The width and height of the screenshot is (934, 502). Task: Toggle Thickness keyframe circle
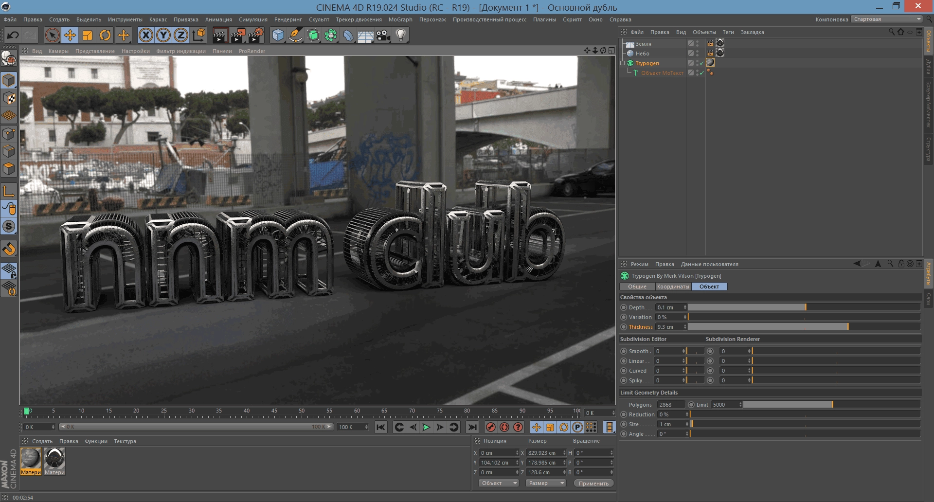624,327
